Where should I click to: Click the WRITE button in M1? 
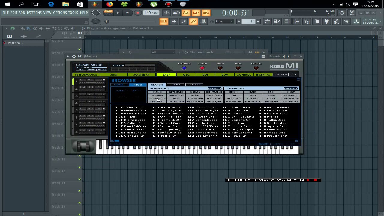(92, 70)
